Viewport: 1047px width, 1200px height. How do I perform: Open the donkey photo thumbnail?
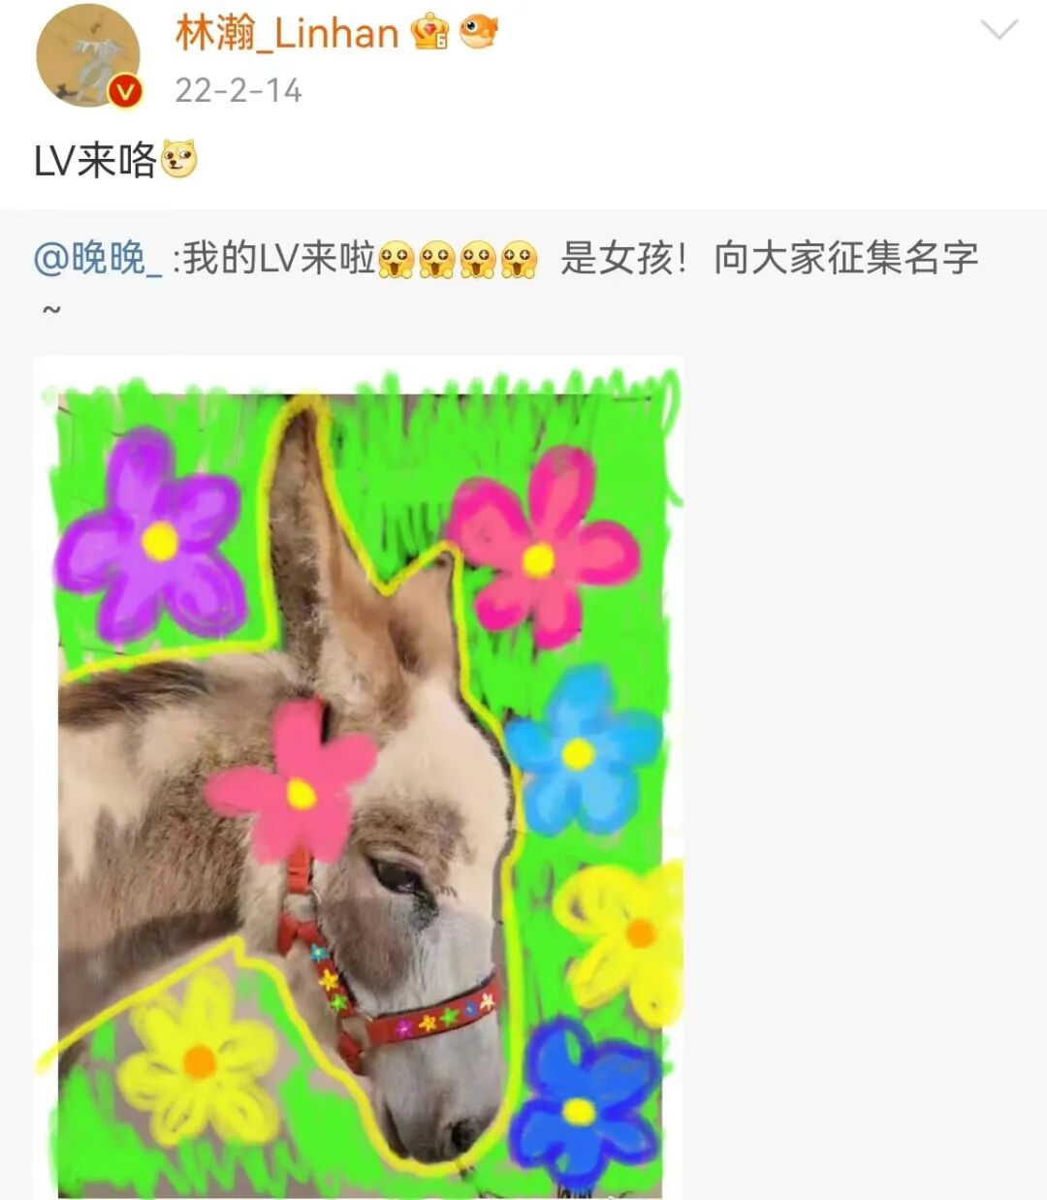359,777
